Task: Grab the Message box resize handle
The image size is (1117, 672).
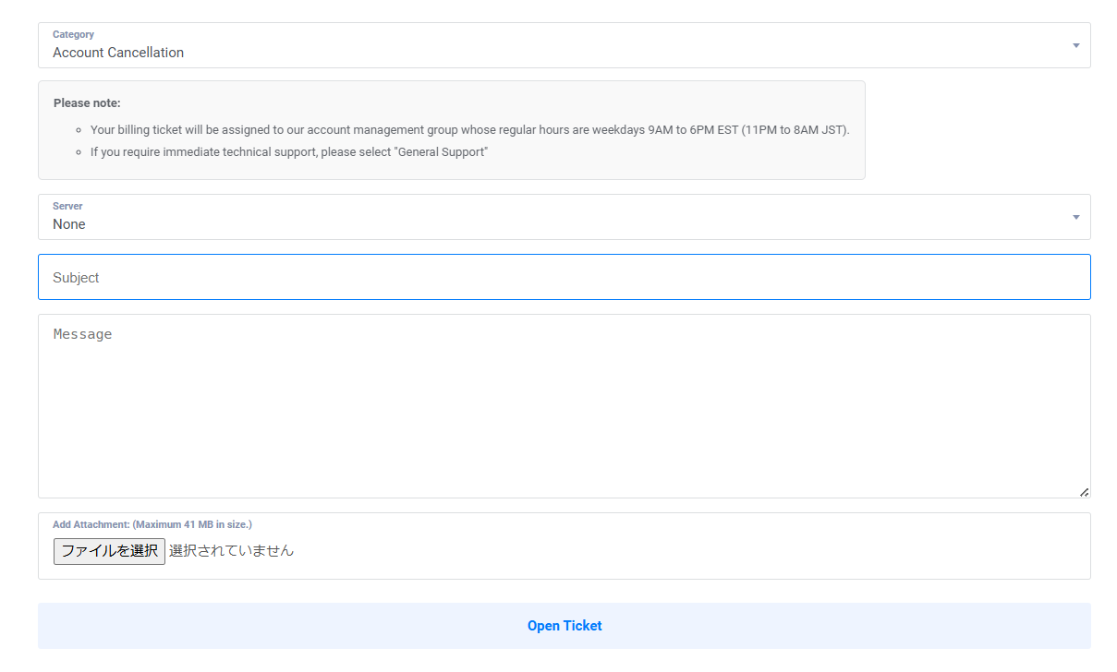Action: [x=1084, y=492]
